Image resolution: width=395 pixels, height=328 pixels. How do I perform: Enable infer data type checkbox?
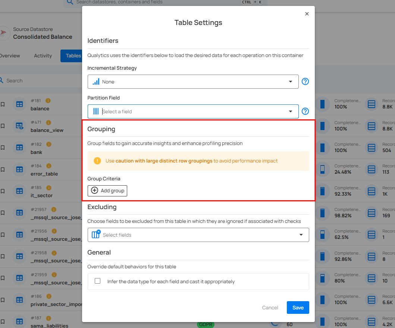point(98,281)
